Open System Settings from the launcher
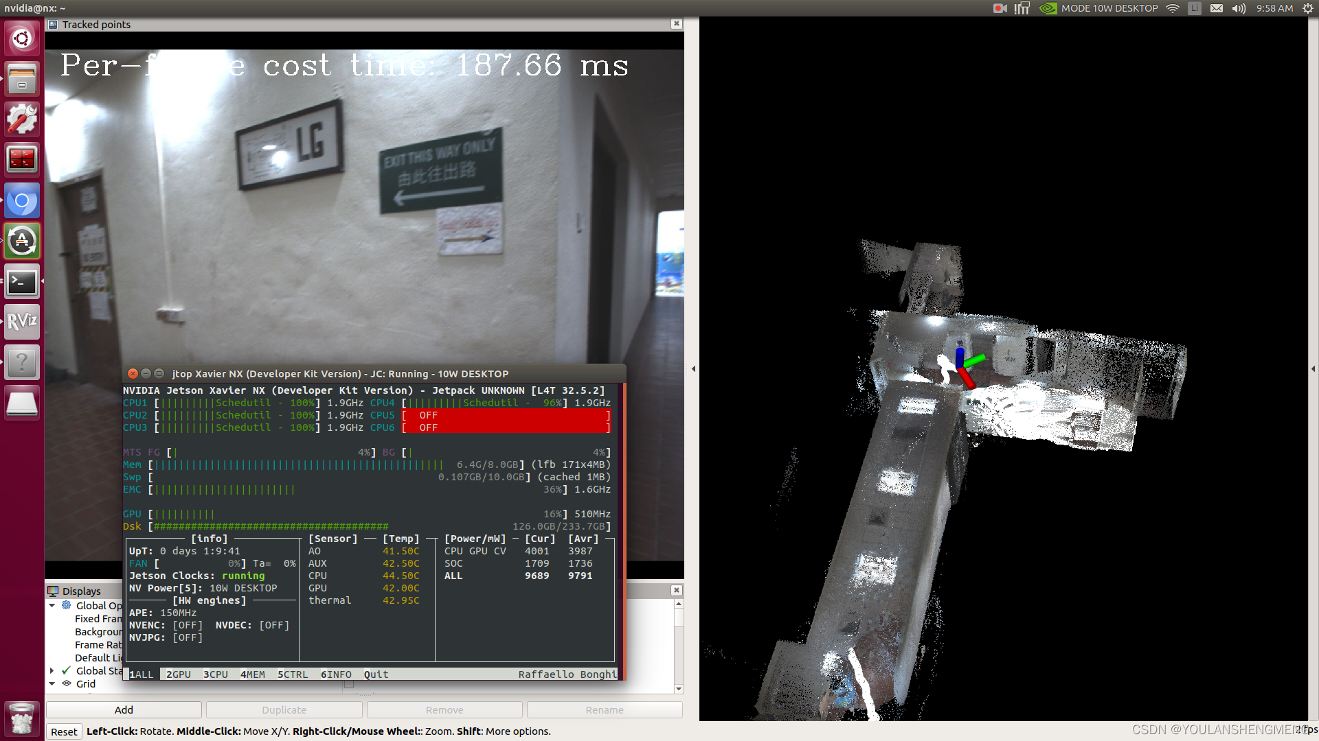1319x741 pixels. 21,118
